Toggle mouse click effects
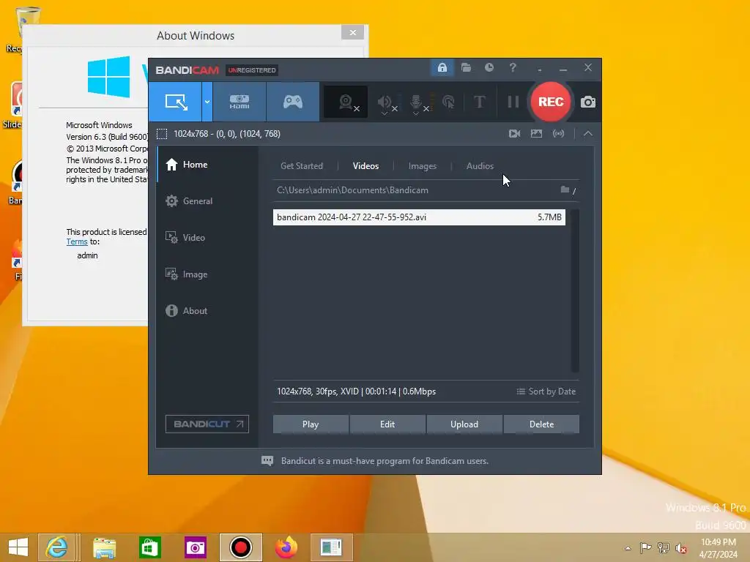The height and width of the screenshot is (562, 750). point(449,102)
